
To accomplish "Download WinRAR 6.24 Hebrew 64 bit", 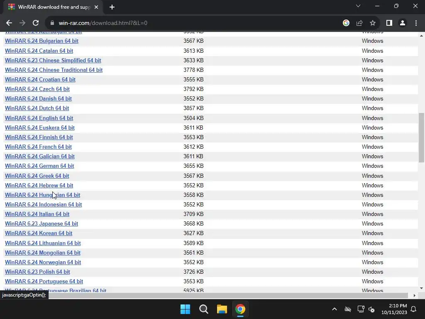I will [x=39, y=185].
